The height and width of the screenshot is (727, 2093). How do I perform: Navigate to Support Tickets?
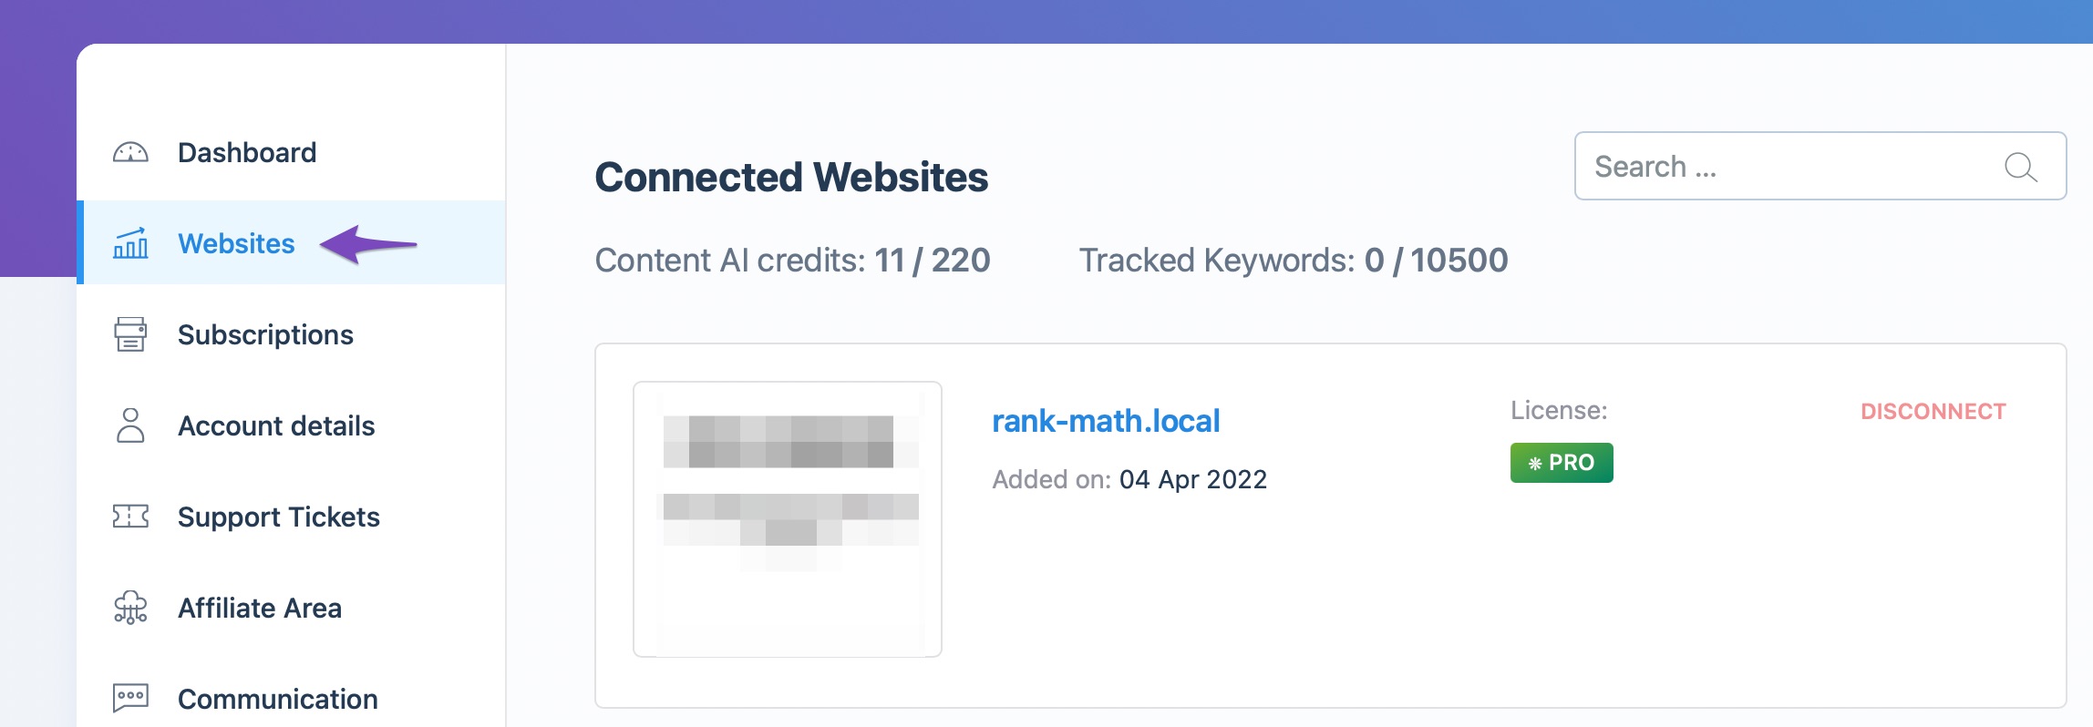[279, 517]
